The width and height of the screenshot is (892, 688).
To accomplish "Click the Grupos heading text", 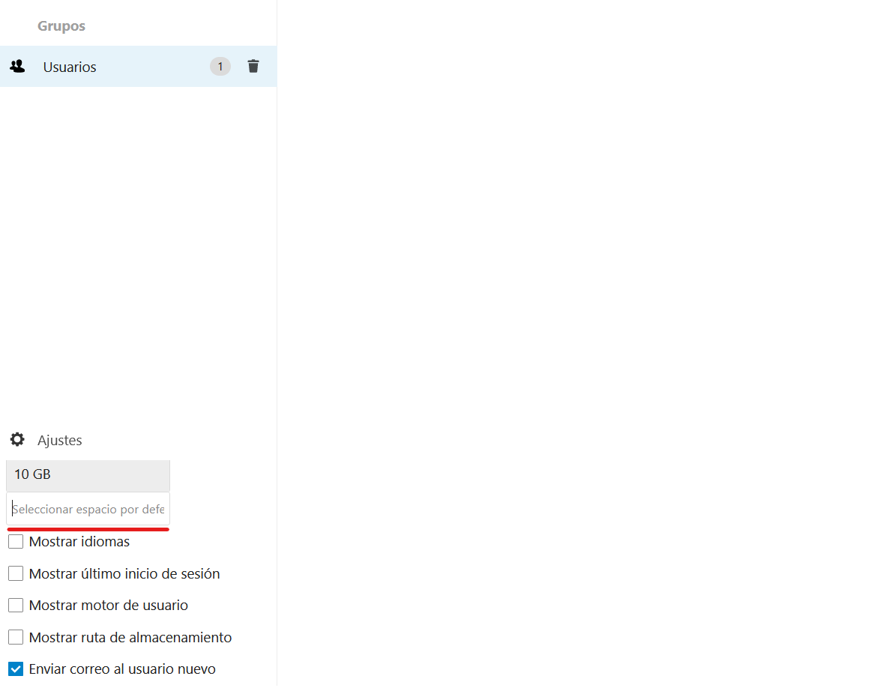I will [61, 26].
